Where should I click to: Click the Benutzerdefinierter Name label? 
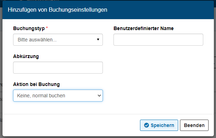coord(144,28)
